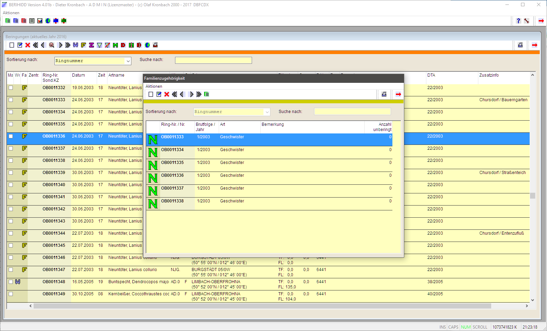Click the Bemerkung column header in dialog
This screenshot has width=547, height=331.
click(x=312, y=127)
